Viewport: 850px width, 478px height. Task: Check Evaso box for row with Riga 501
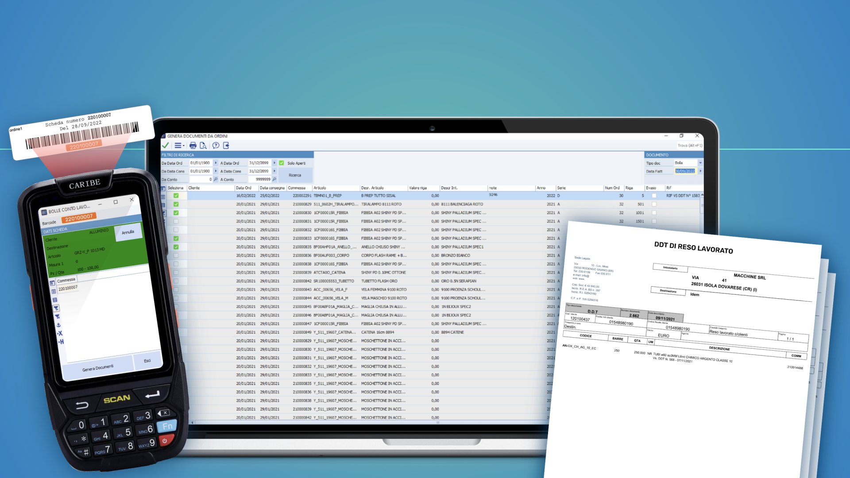coord(654,204)
